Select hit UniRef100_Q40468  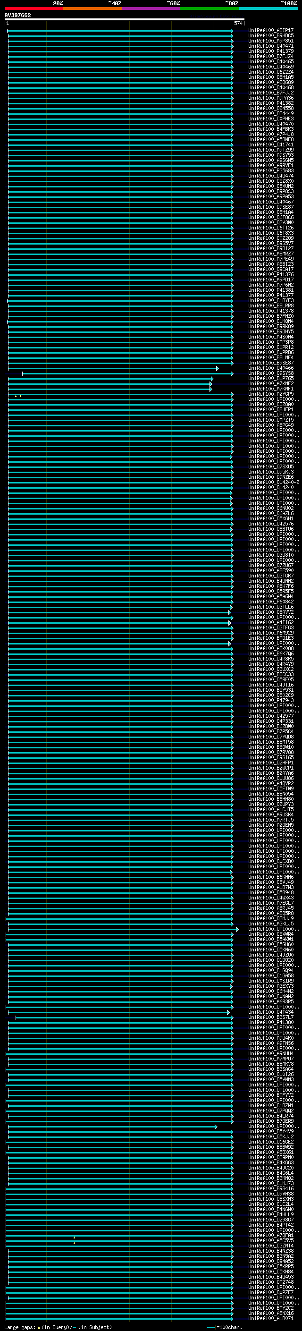(x=271, y=87)
